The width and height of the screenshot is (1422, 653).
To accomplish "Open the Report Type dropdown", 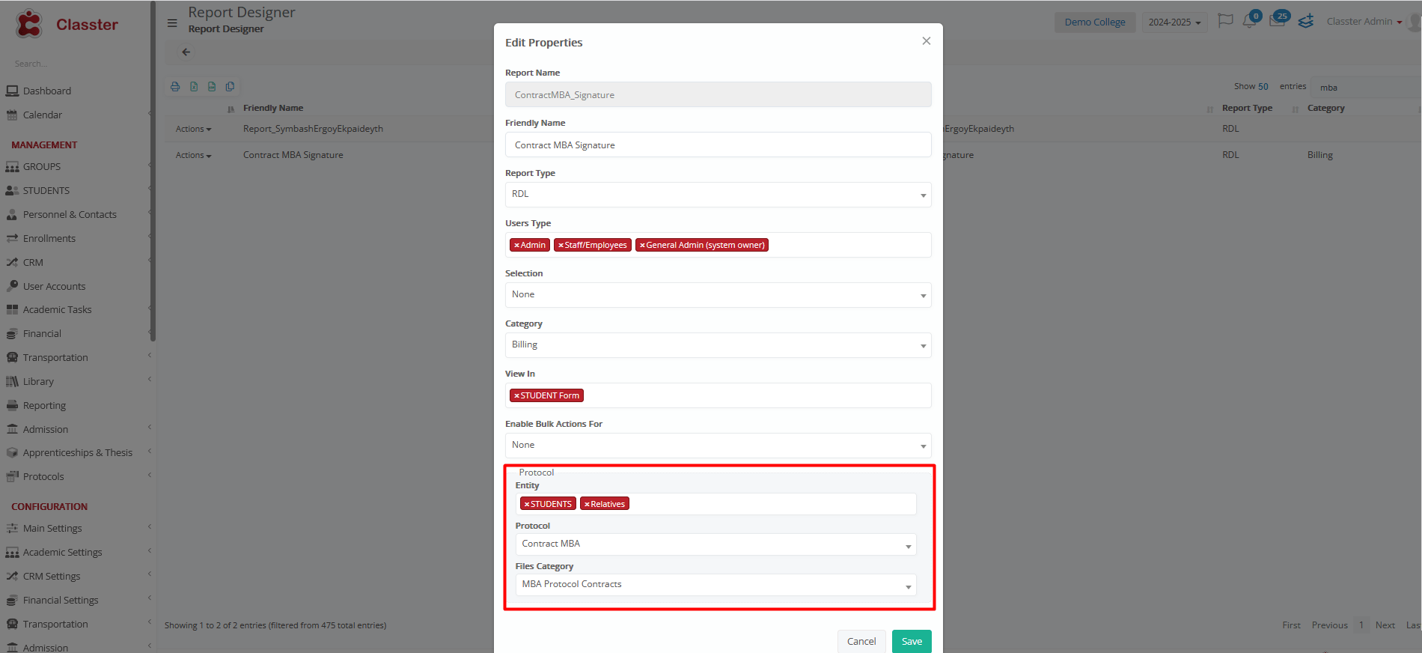I will 718,195.
